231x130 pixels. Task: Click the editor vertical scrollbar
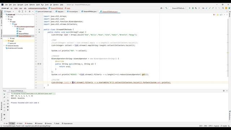[x=228, y=48]
